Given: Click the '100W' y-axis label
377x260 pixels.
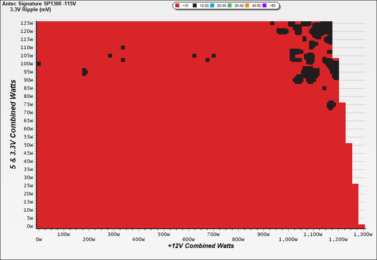Looking at the screenshot, I should pos(27,64).
